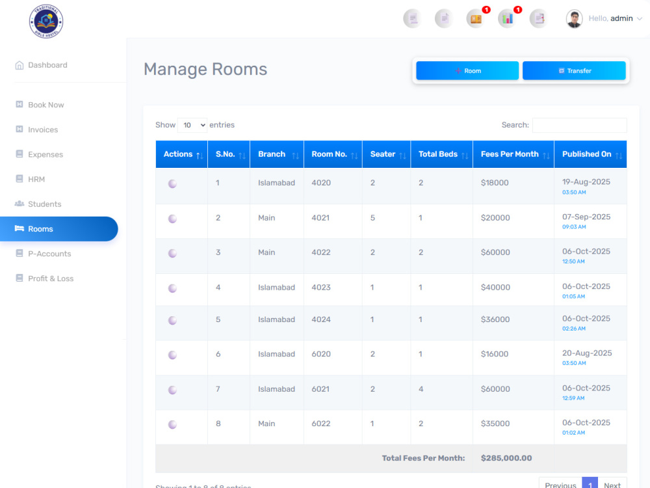Open the second page document icon in header
This screenshot has height=488, width=650.
[444, 19]
